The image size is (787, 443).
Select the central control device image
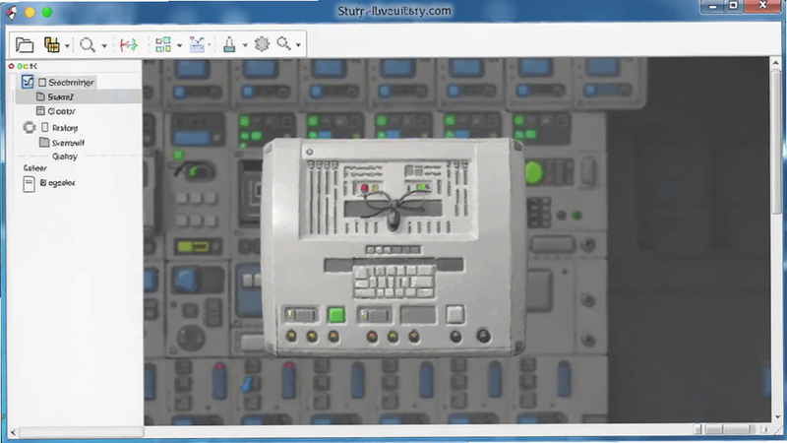(x=393, y=247)
